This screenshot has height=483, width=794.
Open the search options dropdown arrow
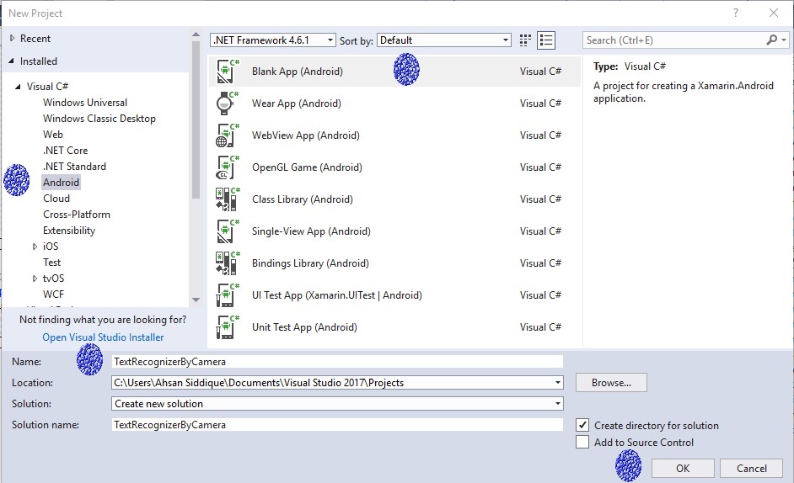[783, 40]
